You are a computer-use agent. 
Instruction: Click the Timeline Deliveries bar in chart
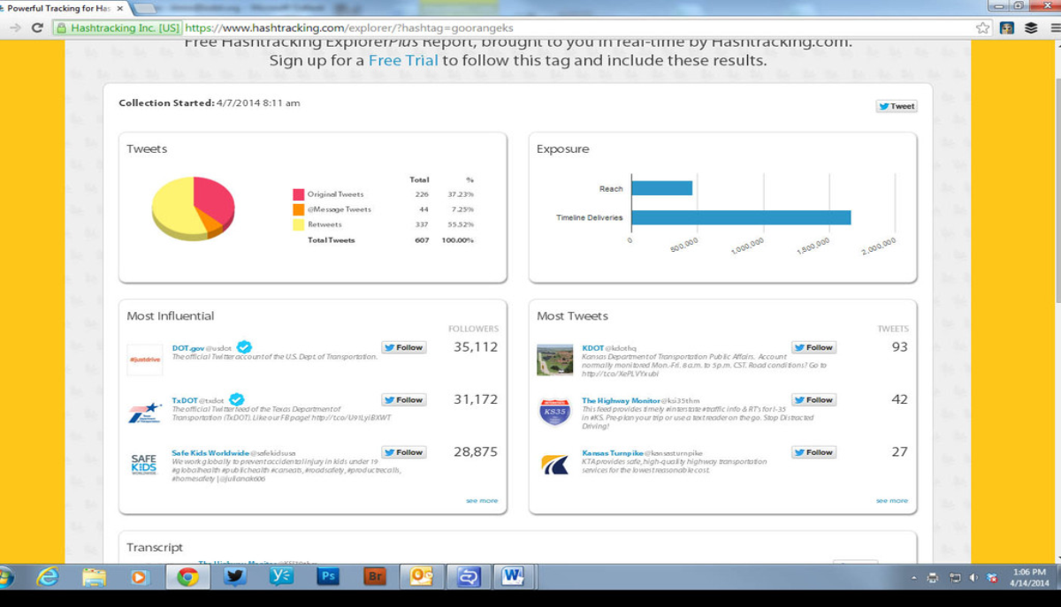pos(740,217)
